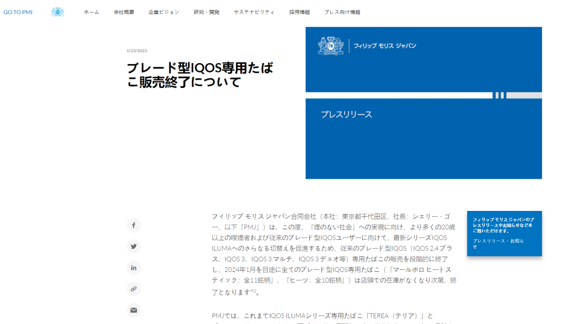Go to ホーム in the top menu
This screenshot has height=324, width=569.
point(91,12)
